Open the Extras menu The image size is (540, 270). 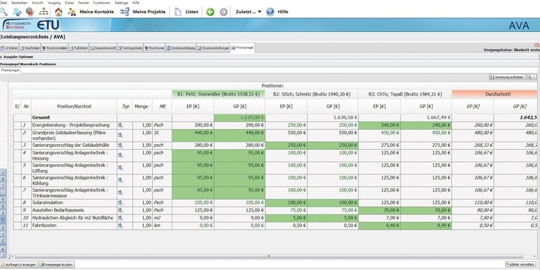coord(69,2)
